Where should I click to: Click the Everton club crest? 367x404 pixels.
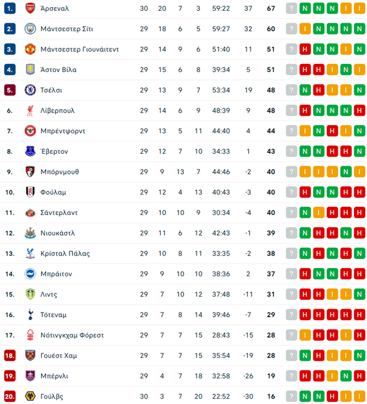30,151
